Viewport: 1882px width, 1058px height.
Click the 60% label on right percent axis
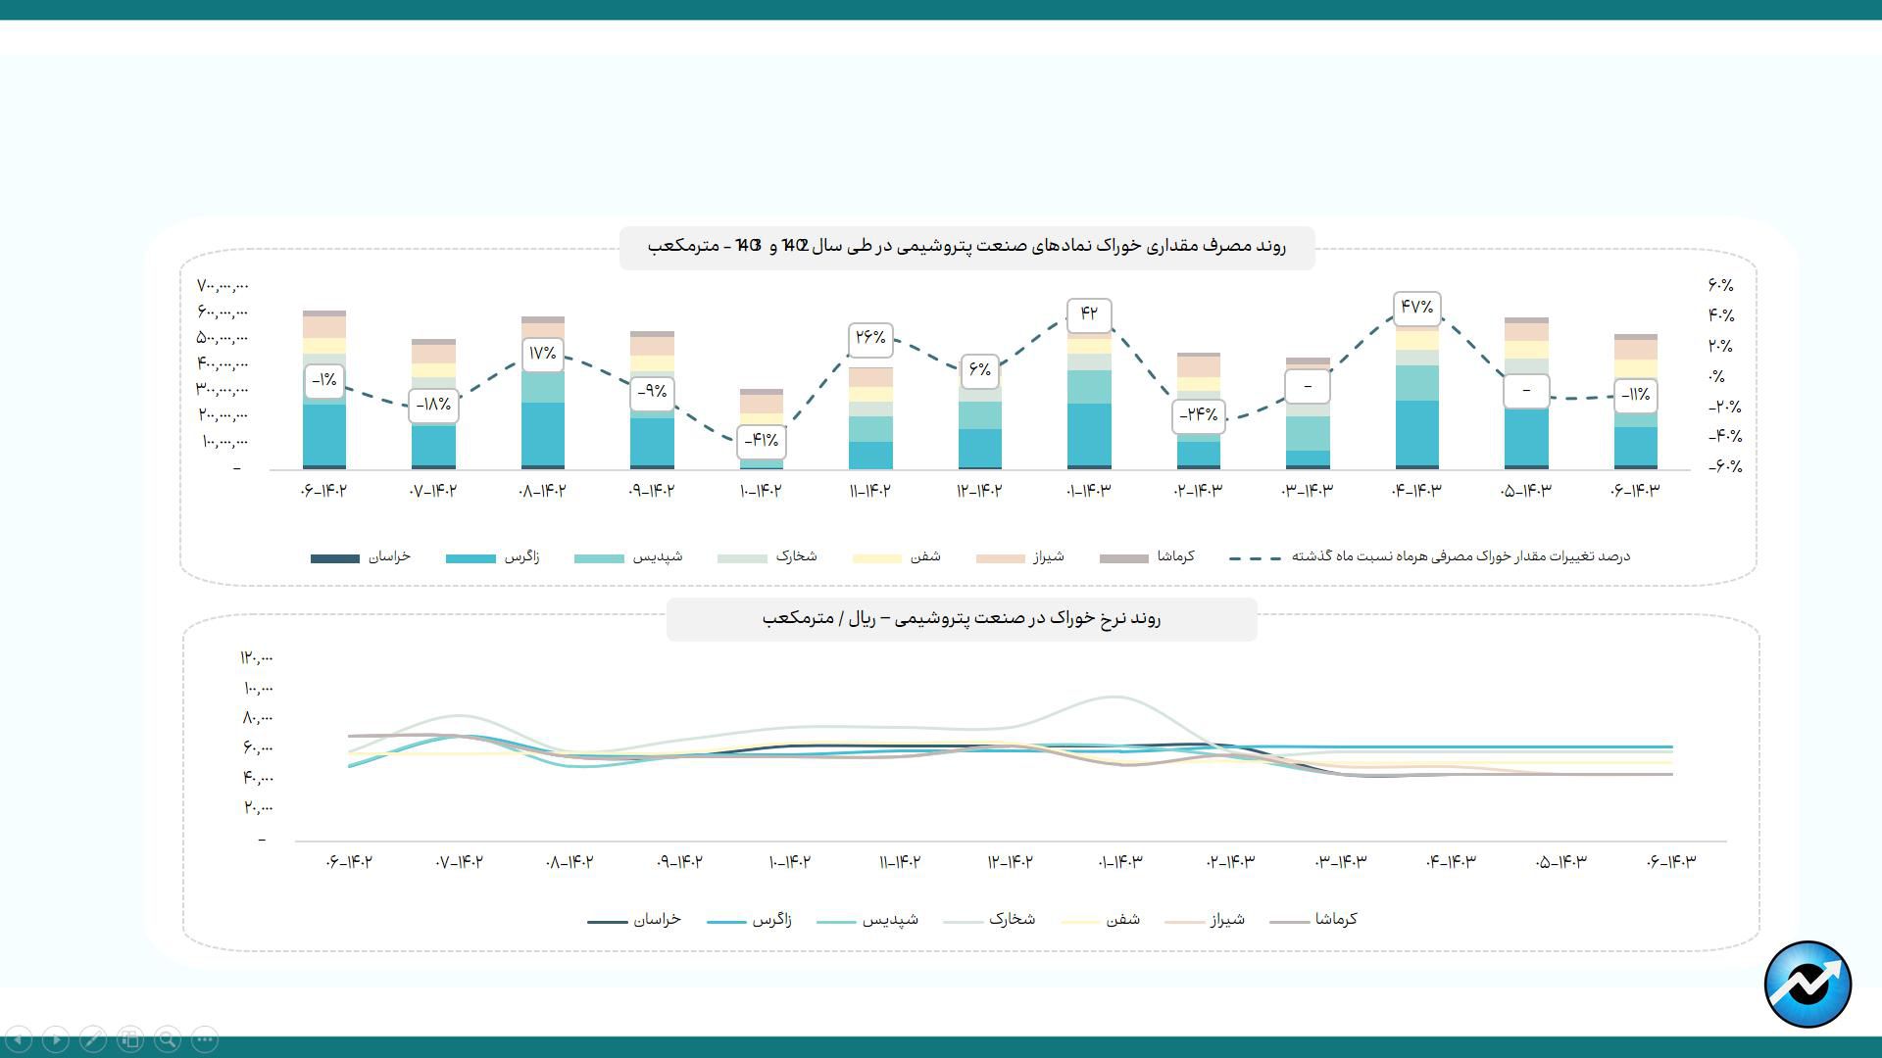point(1720,285)
